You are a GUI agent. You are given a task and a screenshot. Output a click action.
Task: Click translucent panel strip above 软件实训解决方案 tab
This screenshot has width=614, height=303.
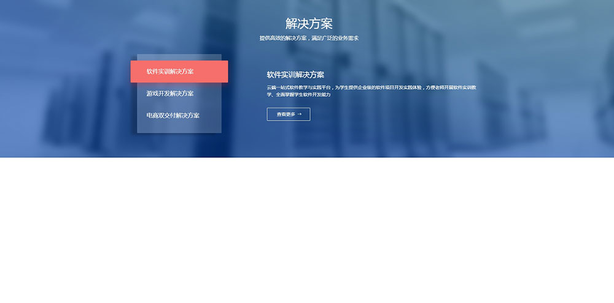point(179,57)
